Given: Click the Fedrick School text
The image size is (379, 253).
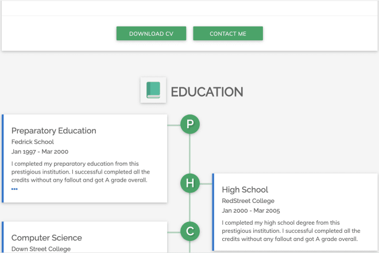Looking at the screenshot, I should (x=33, y=142).
